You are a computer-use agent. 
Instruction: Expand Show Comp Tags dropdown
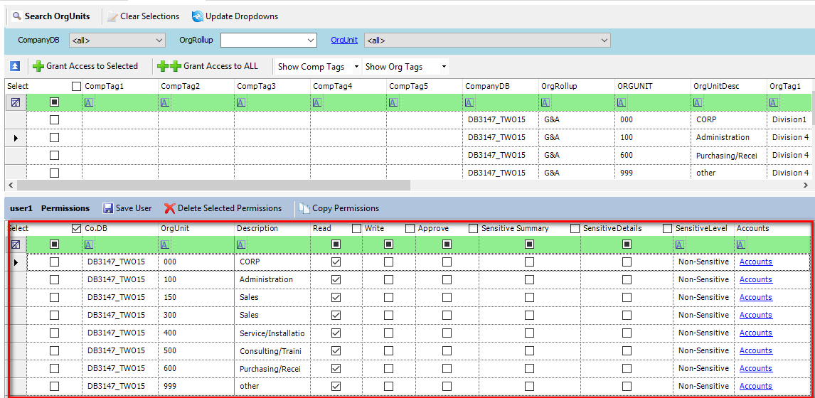356,67
